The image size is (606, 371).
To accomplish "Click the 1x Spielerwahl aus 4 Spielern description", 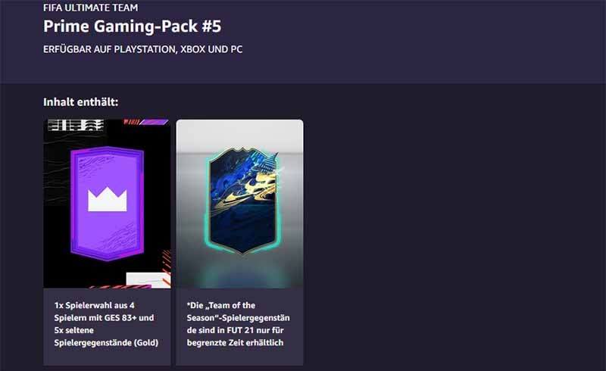I will [106, 324].
